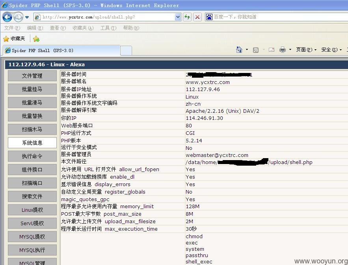
Task: Click the 组件接口 sidebar button
Action: point(32,170)
